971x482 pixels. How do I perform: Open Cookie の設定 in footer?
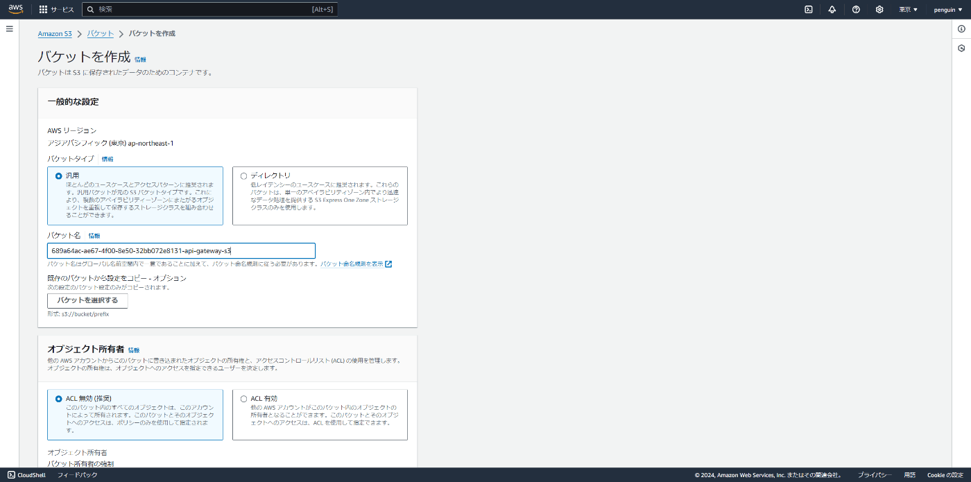945,475
